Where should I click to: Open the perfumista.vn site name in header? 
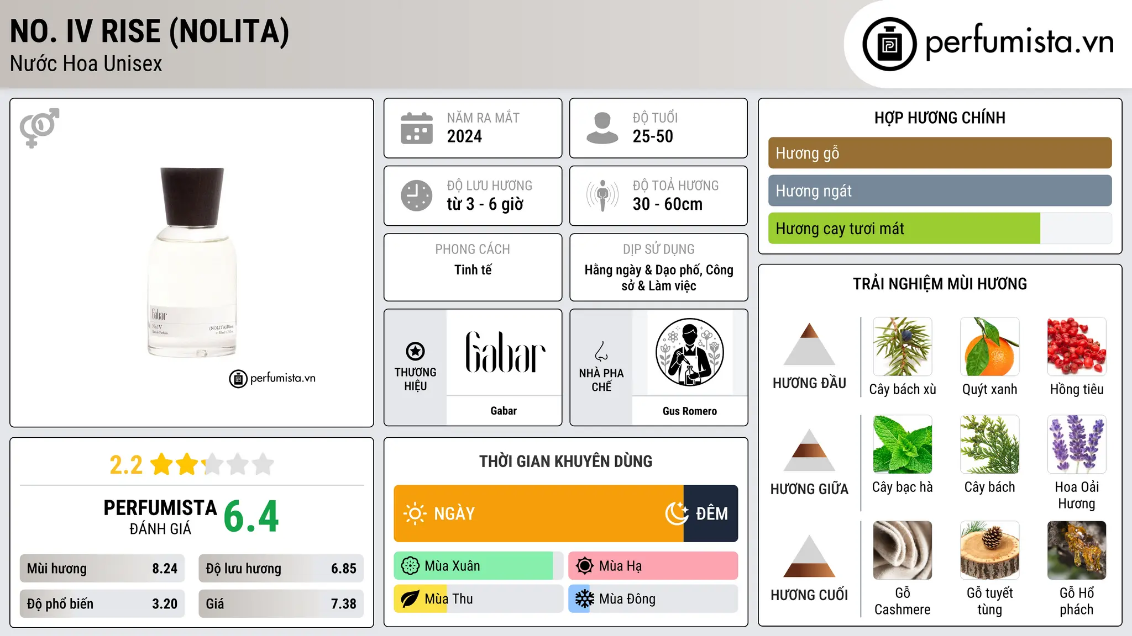pyautogui.click(x=1020, y=42)
